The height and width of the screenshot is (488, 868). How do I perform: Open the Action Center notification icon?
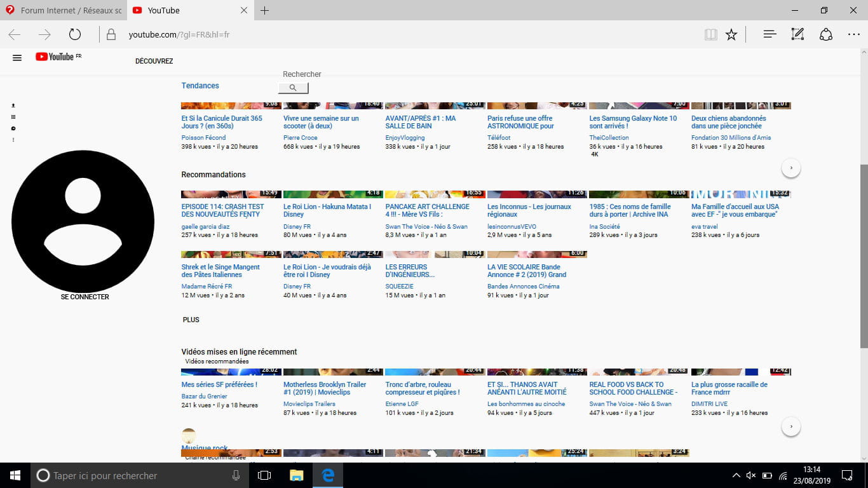point(847,475)
